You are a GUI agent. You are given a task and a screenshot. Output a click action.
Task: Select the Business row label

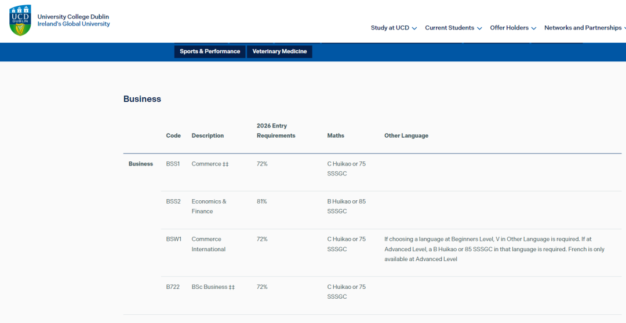point(140,164)
